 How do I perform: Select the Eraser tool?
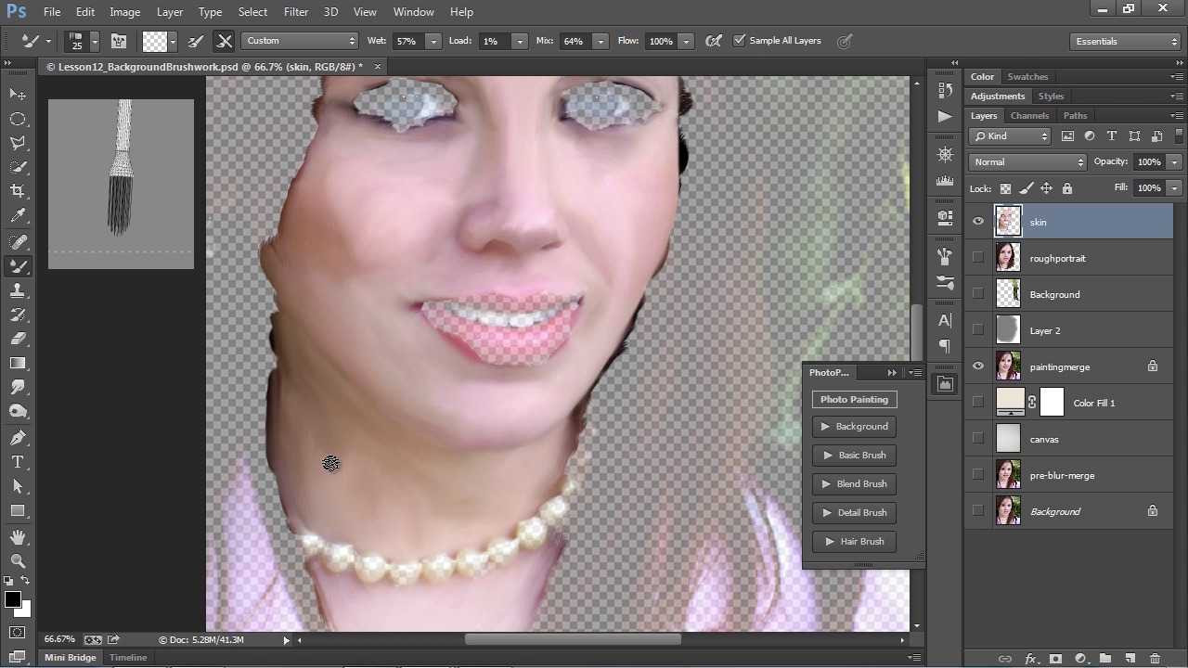(18, 339)
